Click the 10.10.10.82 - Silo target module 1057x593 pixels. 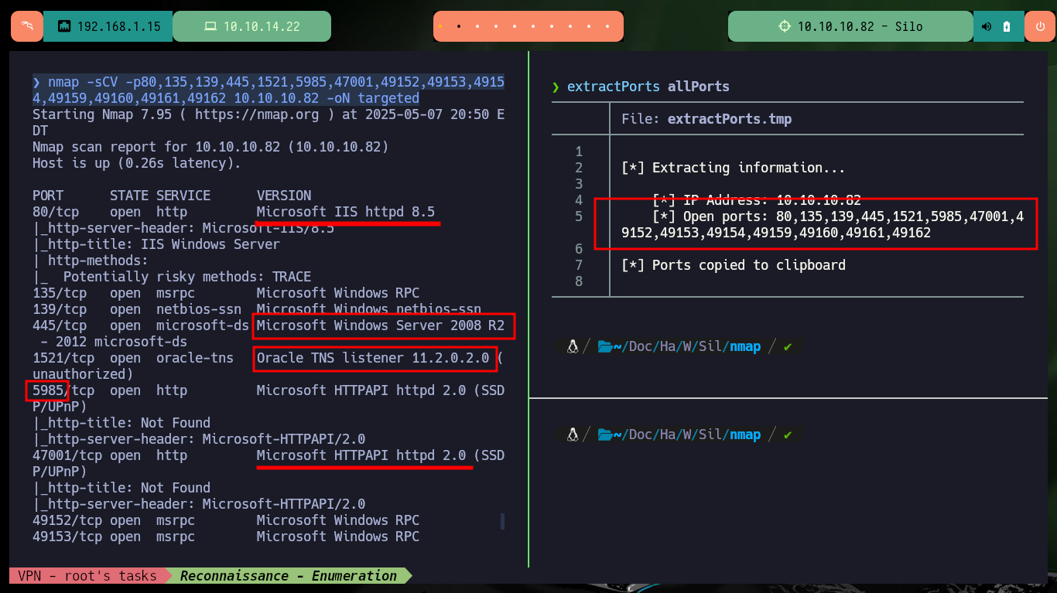(x=850, y=26)
